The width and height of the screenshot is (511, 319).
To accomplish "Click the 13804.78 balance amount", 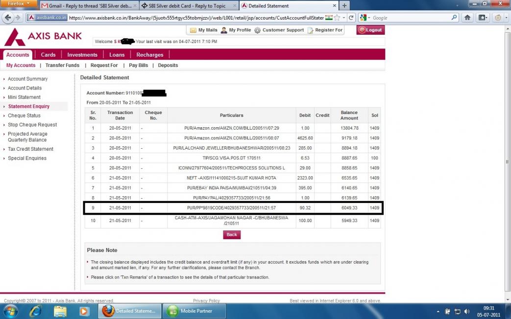I will [349, 128].
